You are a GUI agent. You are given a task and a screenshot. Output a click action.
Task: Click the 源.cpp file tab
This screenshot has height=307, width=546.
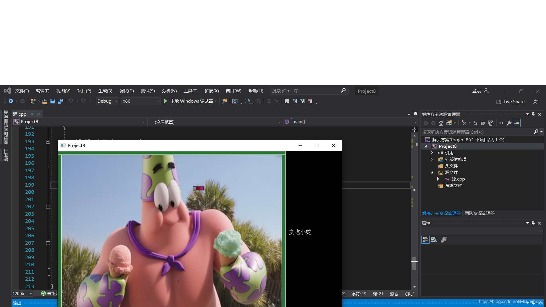[21, 114]
